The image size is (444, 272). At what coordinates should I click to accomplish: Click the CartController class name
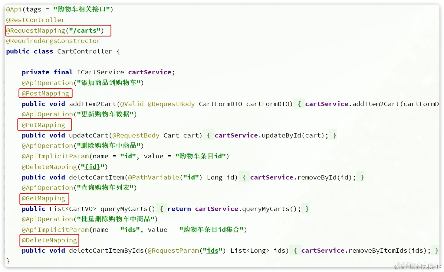pos(84,51)
